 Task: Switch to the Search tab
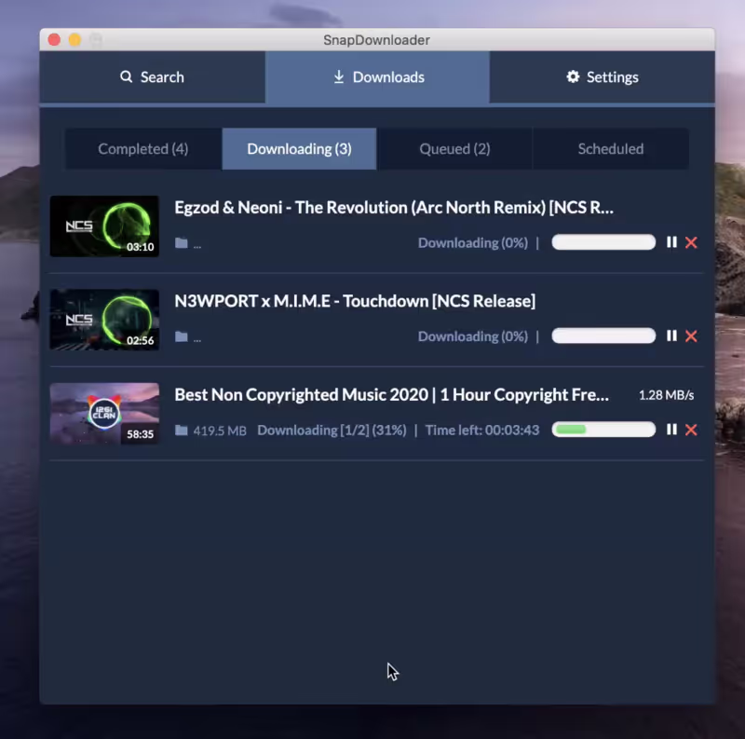(152, 77)
